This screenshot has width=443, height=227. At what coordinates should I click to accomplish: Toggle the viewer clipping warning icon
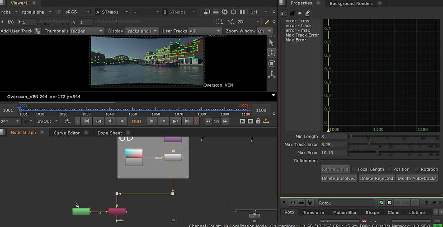(x=216, y=12)
